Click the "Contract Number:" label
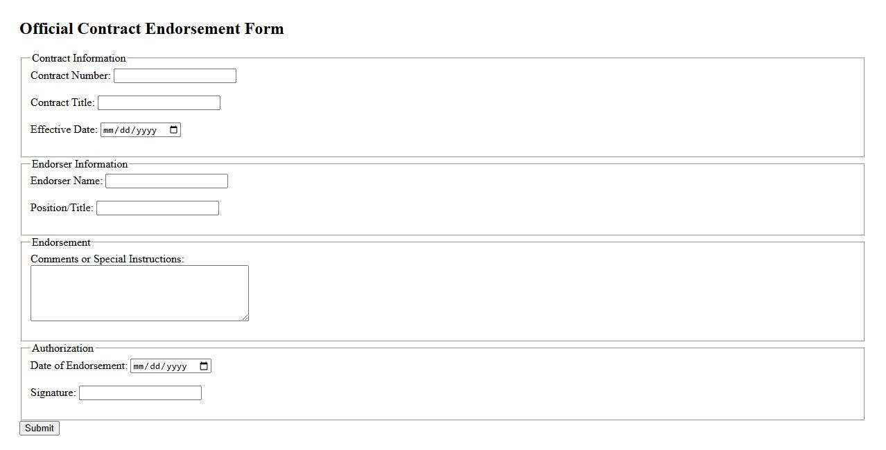Image resolution: width=886 pixels, height=450 pixels. pyautogui.click(x=70, y=75)
